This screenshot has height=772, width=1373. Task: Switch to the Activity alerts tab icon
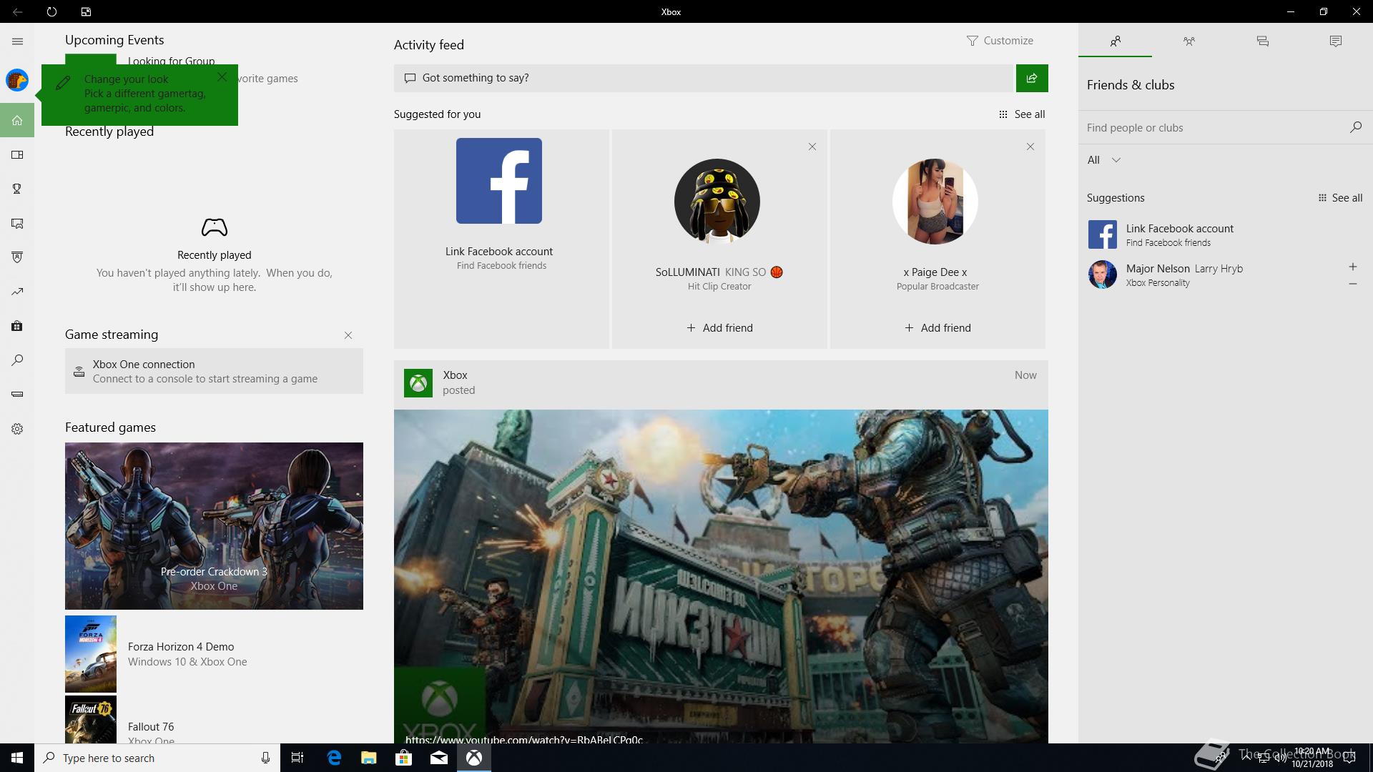(1335, 41)
